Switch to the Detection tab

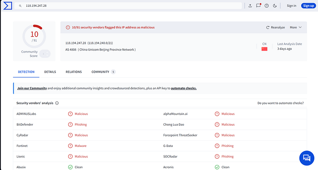[x=26, y=72]
